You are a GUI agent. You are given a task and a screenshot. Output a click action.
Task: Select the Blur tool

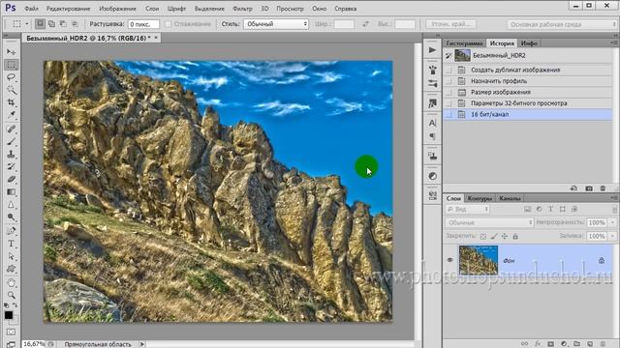(11, 205)
